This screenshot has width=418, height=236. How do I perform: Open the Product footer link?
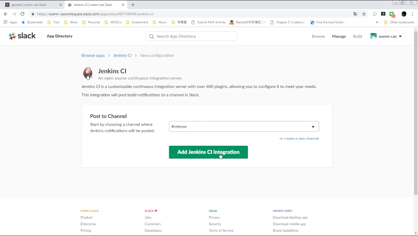click(x=87, y=217)
